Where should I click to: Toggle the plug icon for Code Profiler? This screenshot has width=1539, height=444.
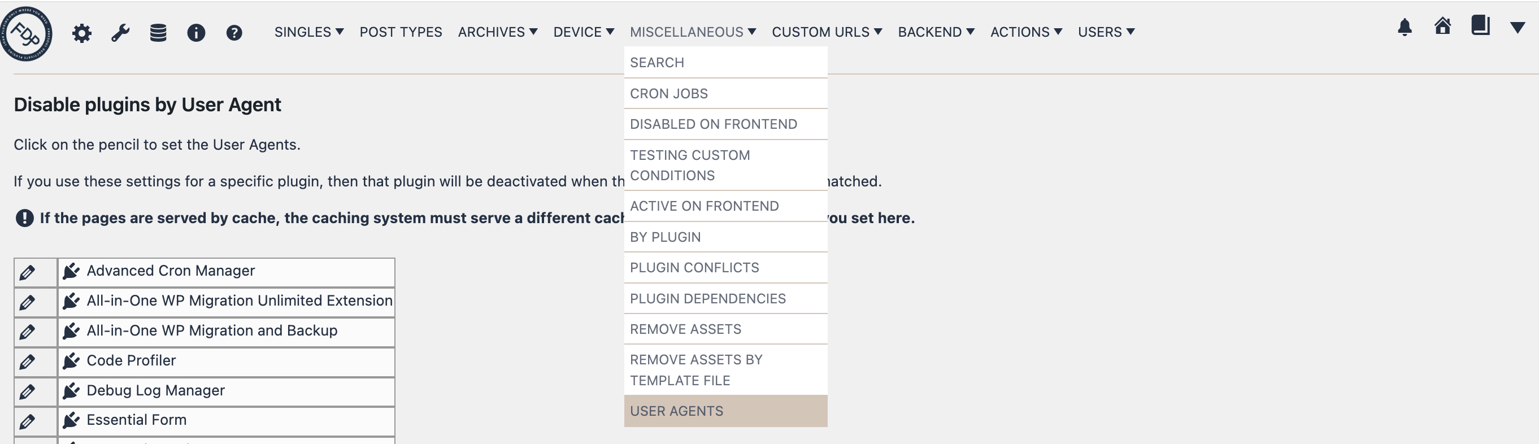[72, 360]
